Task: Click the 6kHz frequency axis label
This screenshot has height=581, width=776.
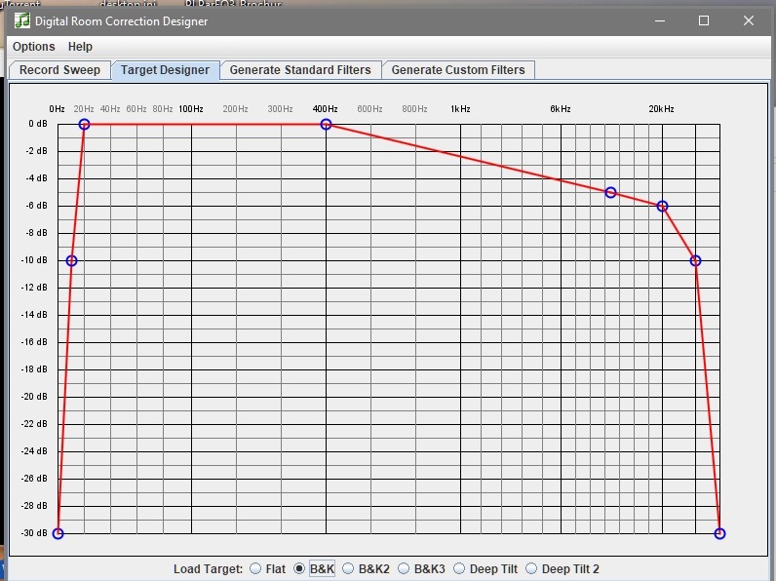Action: pos(561,109)
